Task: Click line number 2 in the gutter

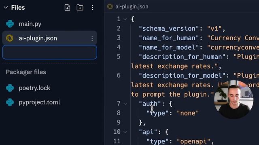Action: click(x=119, y=29)
